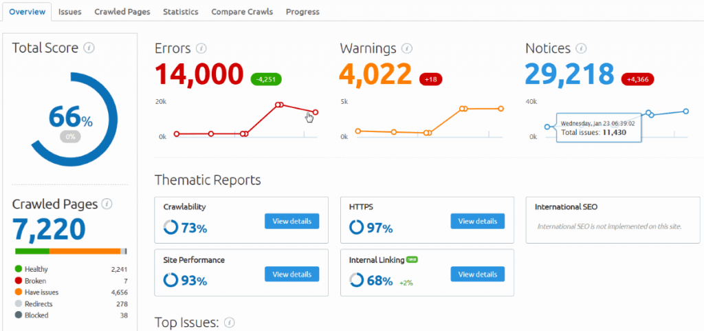
Task: Click last data point on Errors graph
Action: point(316,112)
